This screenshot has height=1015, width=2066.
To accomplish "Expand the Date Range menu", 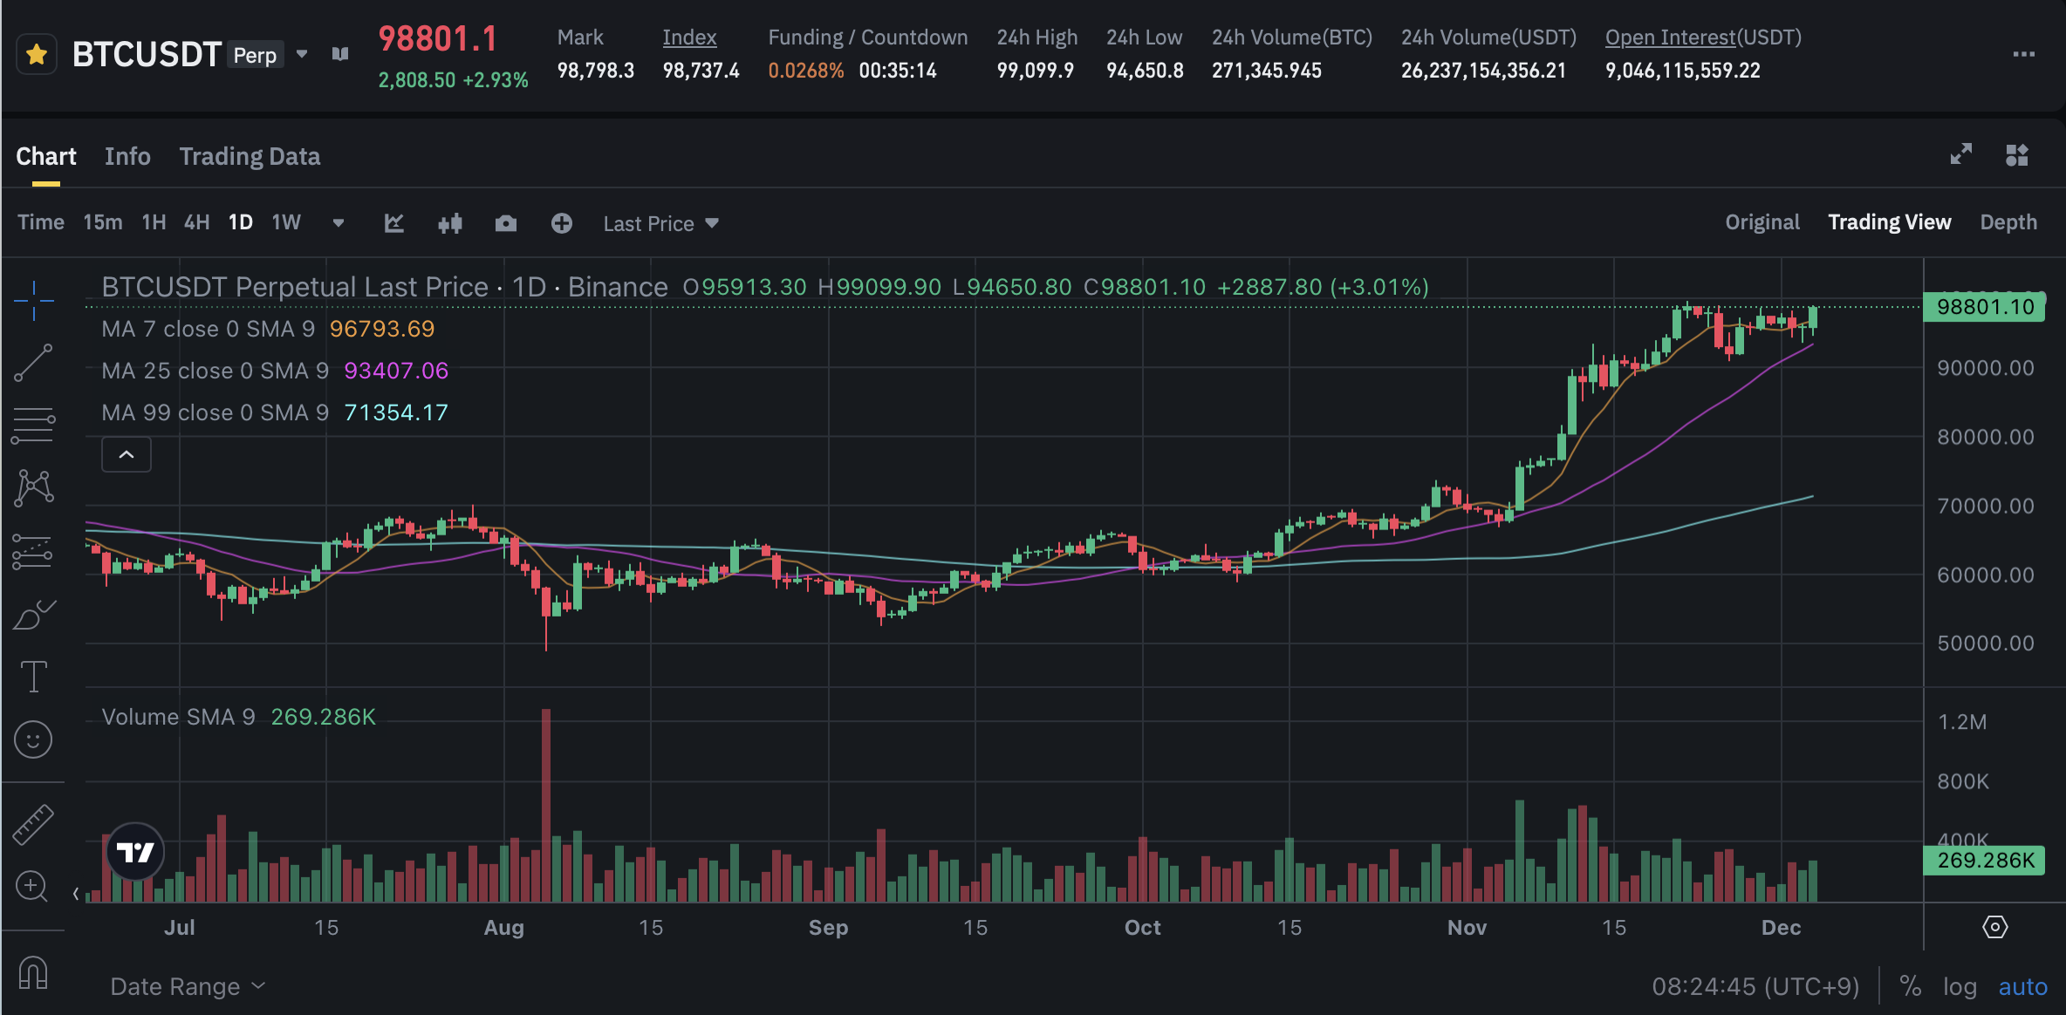I will (x=187, y=986).
